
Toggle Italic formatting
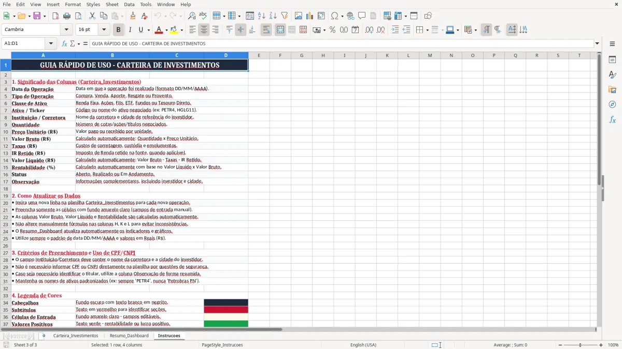(130, 30)
